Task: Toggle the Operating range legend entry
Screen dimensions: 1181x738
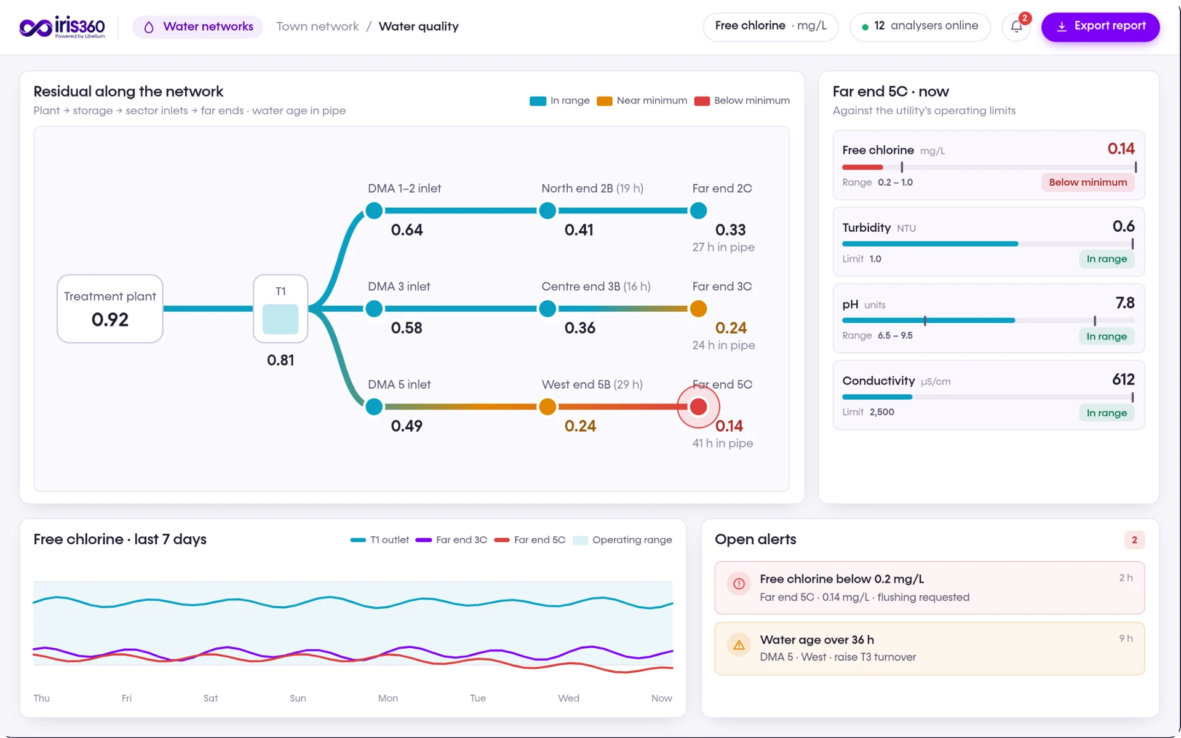Action: (x=622, y=540)
